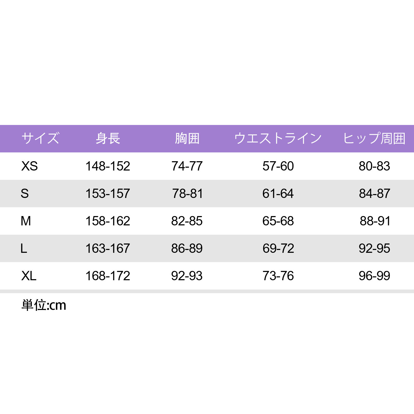The height and width of the screenshot is (414, 414).
Task: Click the サイズ column header
Action: click(40, 138)
